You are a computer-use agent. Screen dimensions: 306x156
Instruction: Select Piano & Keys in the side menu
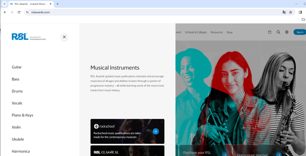click(x=22, y=115)
